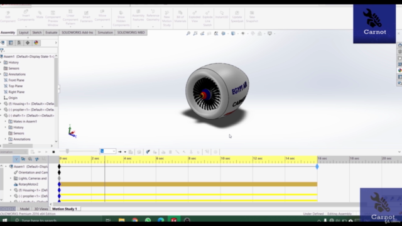This screenshot has height=226, width=402.
Task: Select the Mate tool
Action: (40, 15)
